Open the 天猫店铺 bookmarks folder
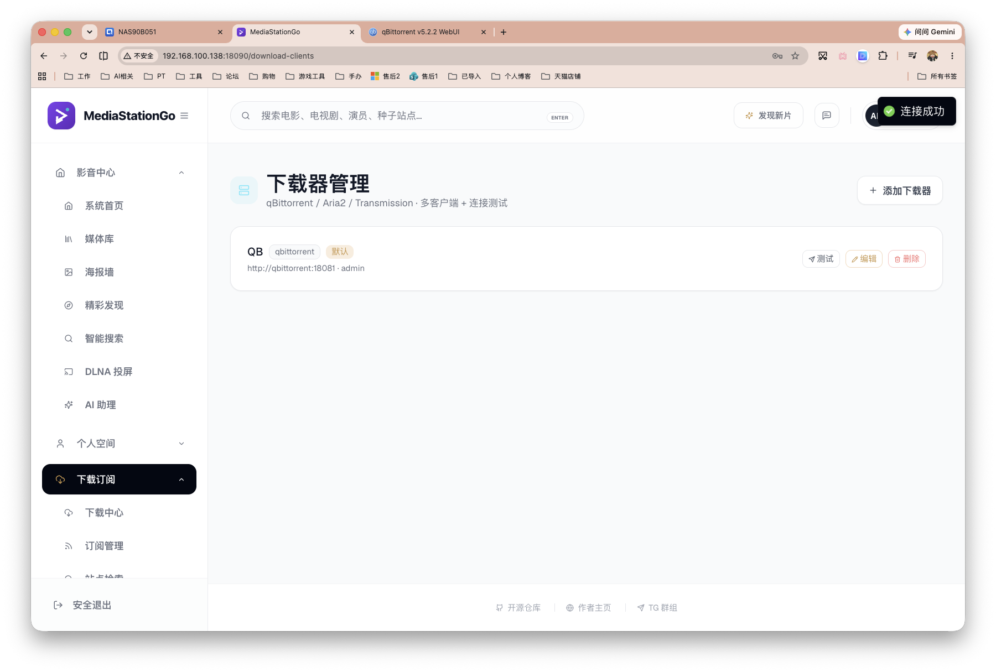This screenshot has width=996, height=672. point(561,76)
